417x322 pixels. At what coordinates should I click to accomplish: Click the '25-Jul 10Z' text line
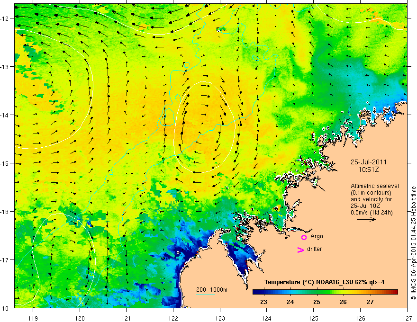click(365, 206)
